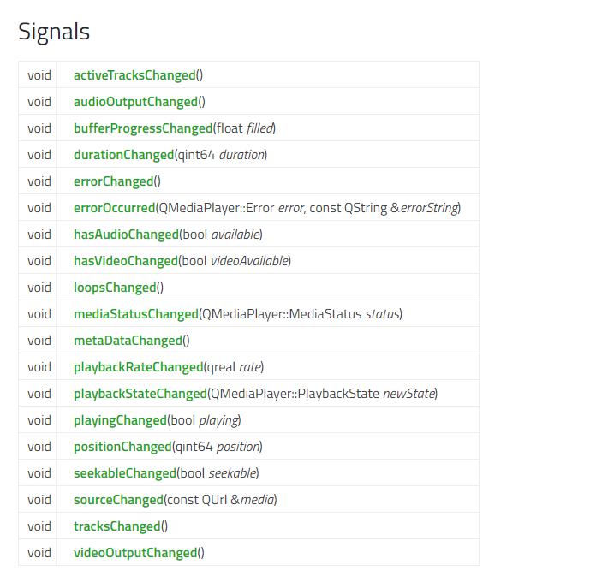Select the playingChanged signal link
The image size is (614, 576).
120,420
